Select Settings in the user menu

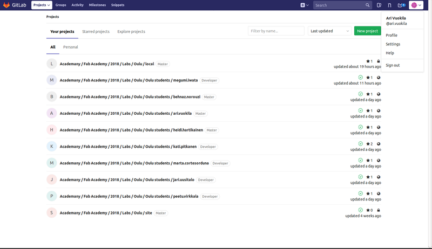(x=393, y=44)
